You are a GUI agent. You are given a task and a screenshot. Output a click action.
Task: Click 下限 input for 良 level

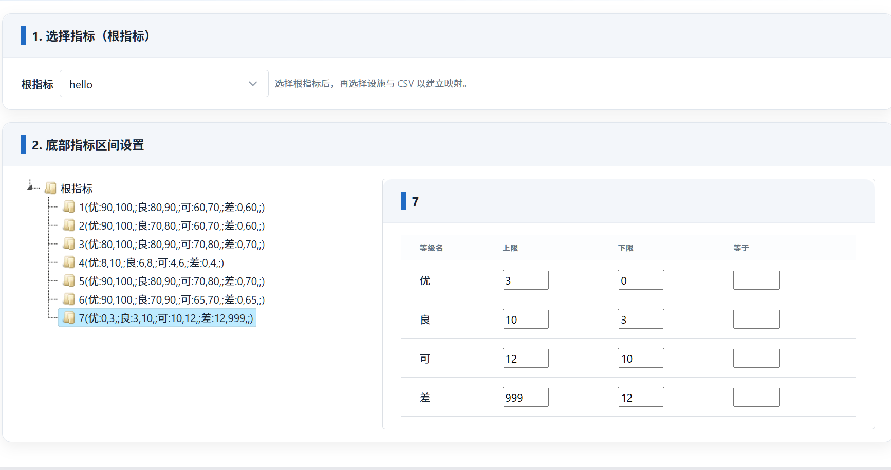tap(640, 319)
